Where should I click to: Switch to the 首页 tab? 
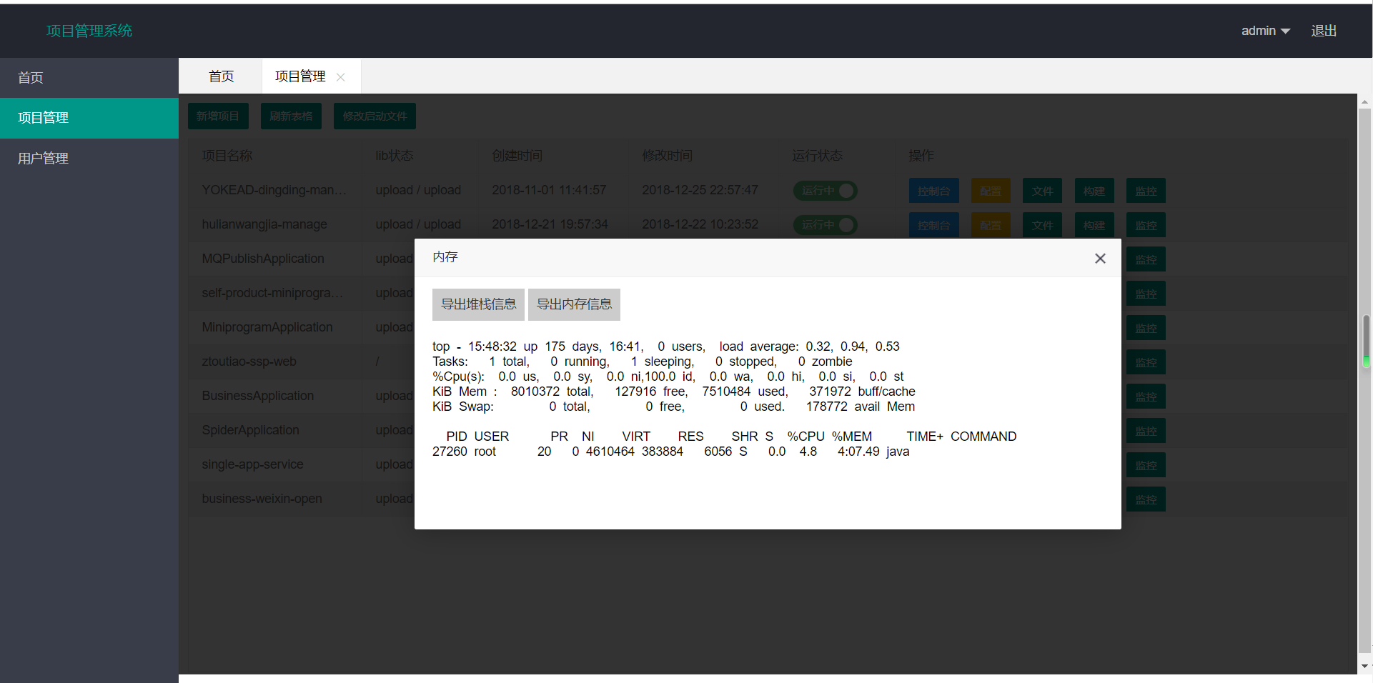(x=221, y=76)
